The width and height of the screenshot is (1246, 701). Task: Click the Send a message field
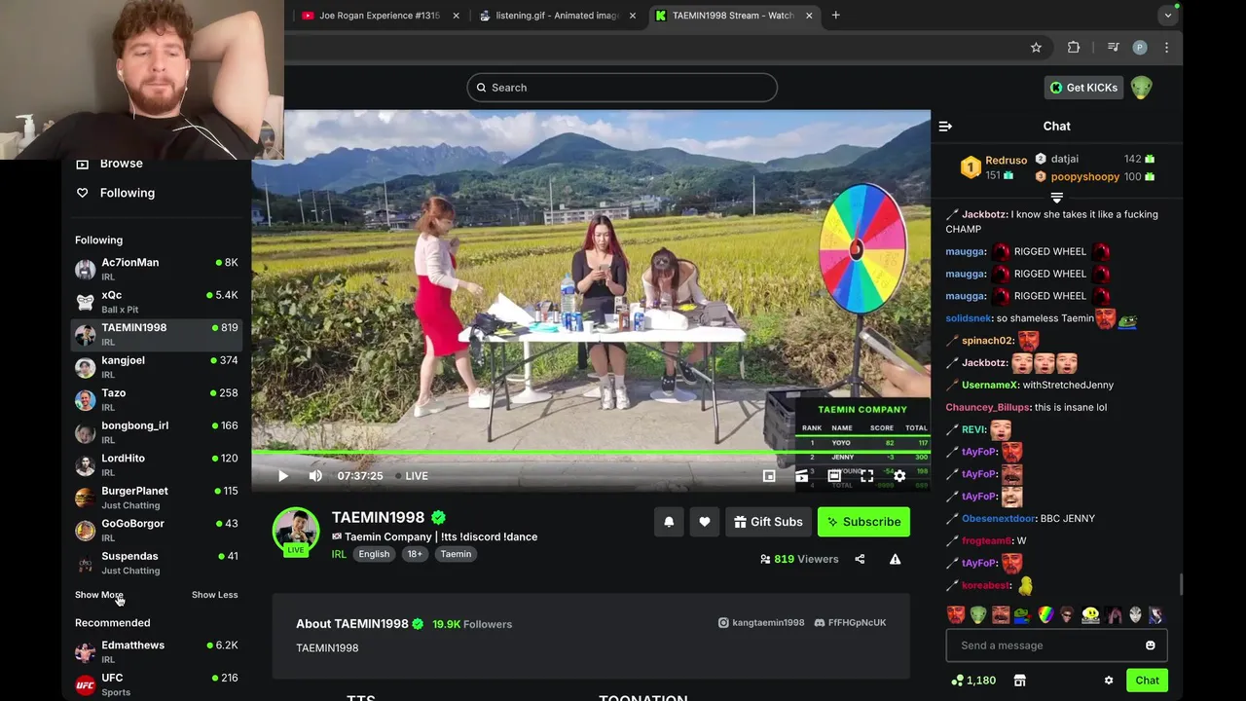click(1056, 646)
